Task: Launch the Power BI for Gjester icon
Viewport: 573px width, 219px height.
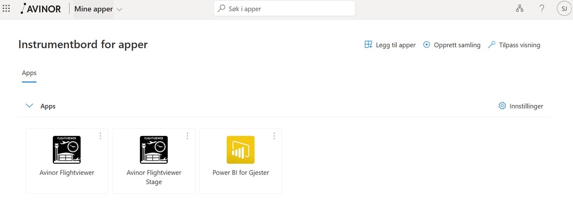Action: (x=241, y=149)
